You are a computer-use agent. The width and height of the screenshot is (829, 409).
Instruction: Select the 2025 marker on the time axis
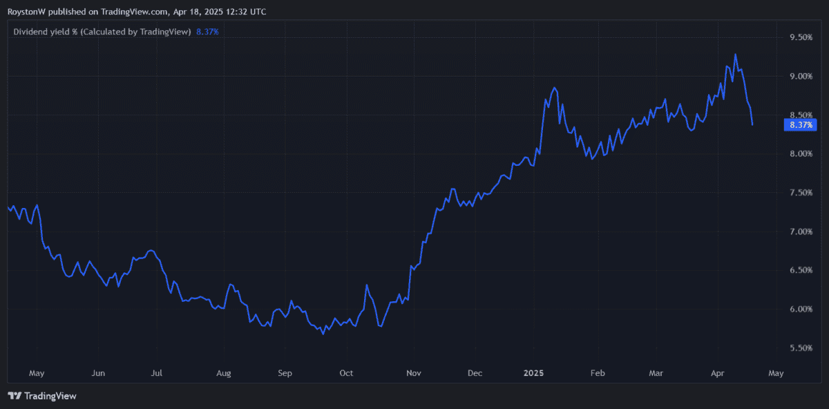tap(533, 373)
